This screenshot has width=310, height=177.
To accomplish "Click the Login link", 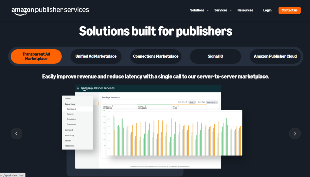I will click(x=267, y=10).
